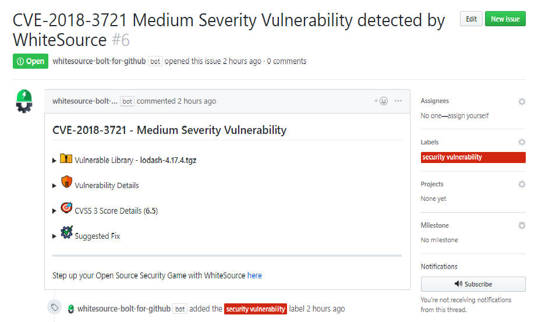The height and width of the screenshot is (322, 538).
Task: Select the red security vulnerability label in sidebar
Action: point(452,157)
